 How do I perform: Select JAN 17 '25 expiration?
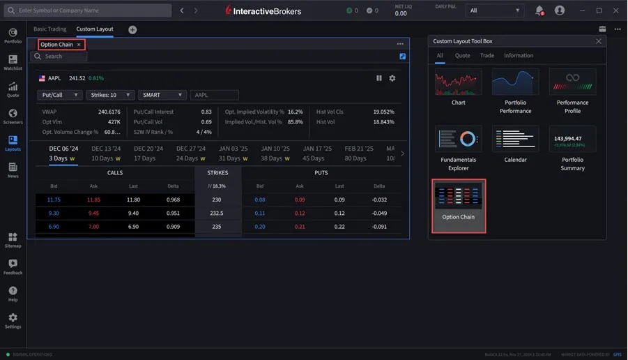317,153
